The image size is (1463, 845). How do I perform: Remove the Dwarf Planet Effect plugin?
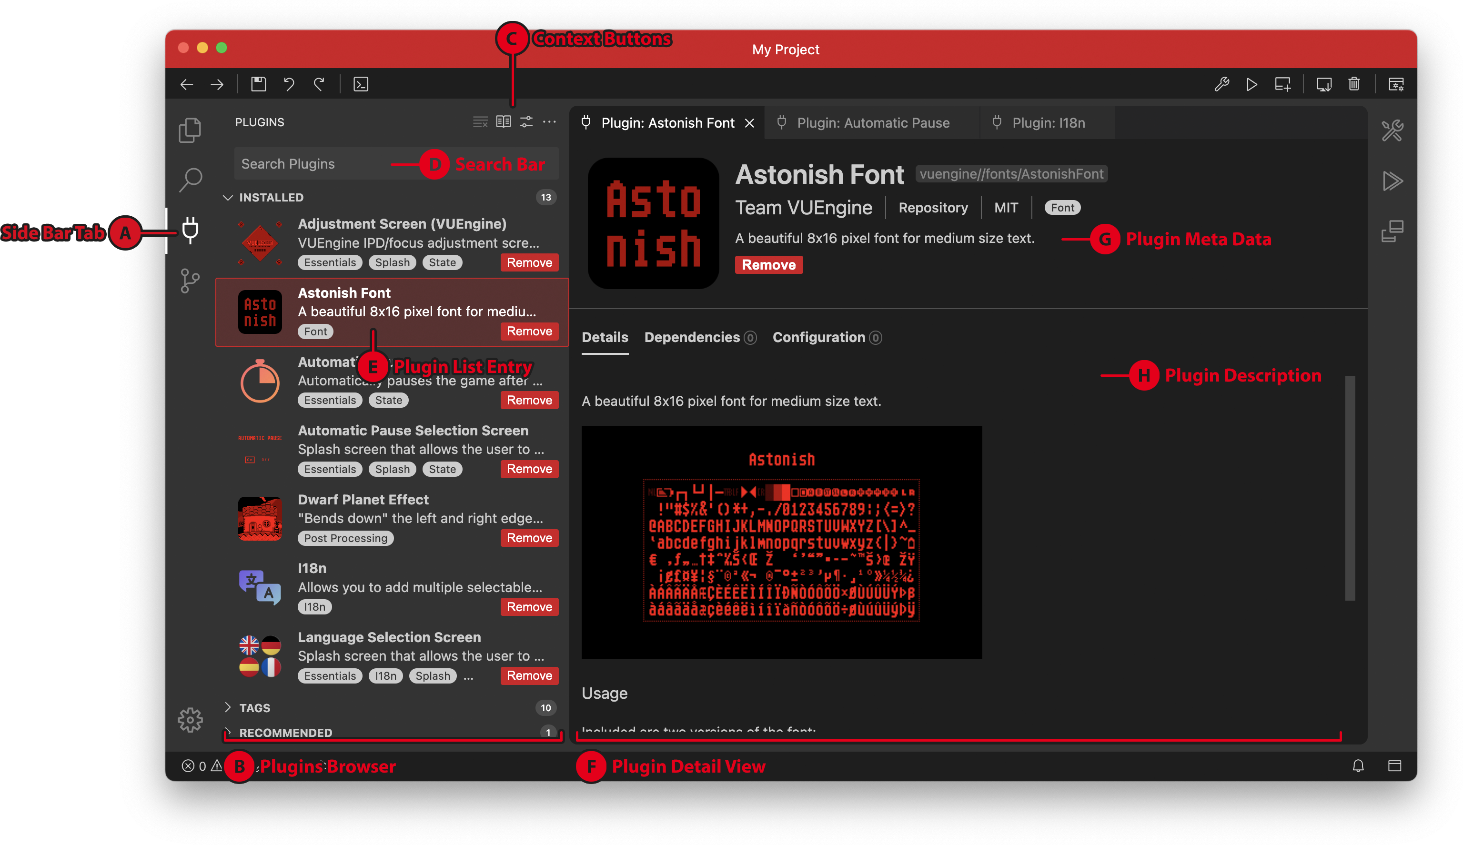coord(529,537)
